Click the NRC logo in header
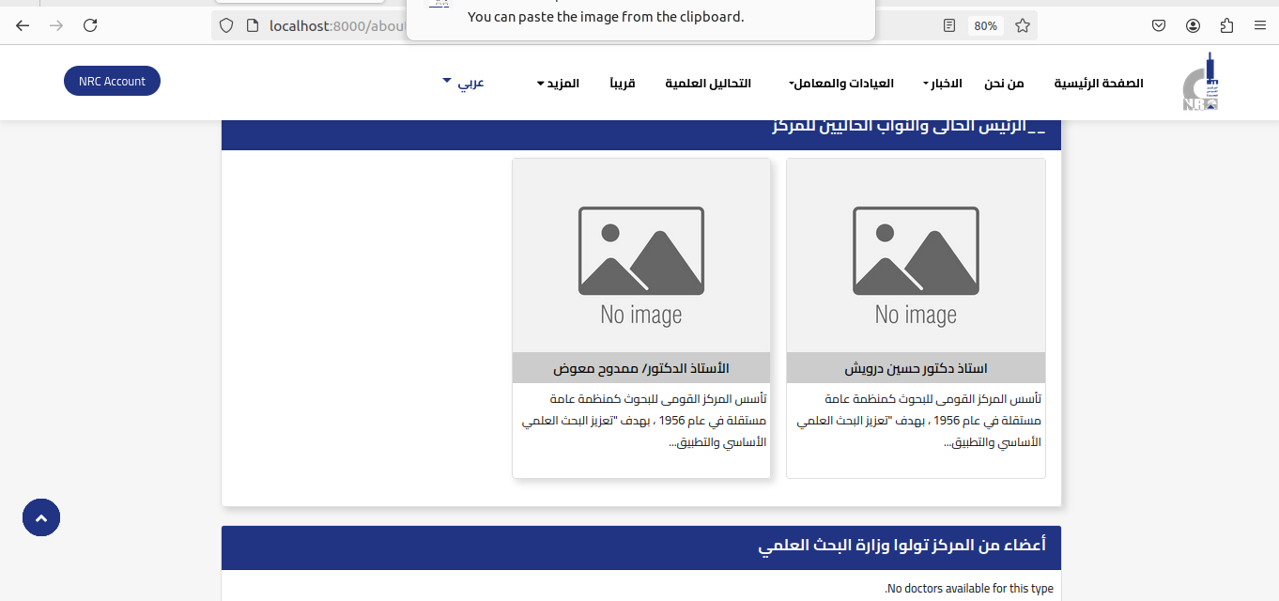Image resolution: width=1279 pixels, height=601 pixels. click(1199, 82)
